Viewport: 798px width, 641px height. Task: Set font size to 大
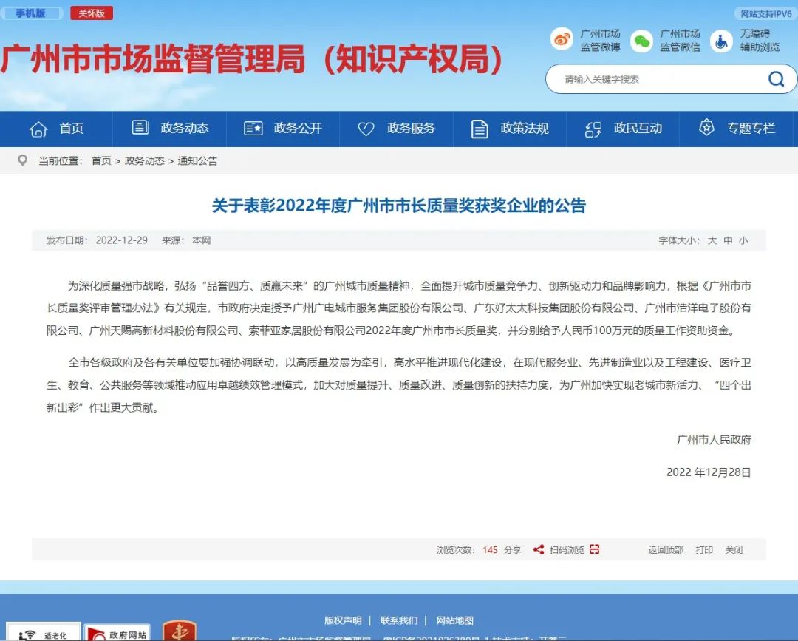tap(712, 240)
